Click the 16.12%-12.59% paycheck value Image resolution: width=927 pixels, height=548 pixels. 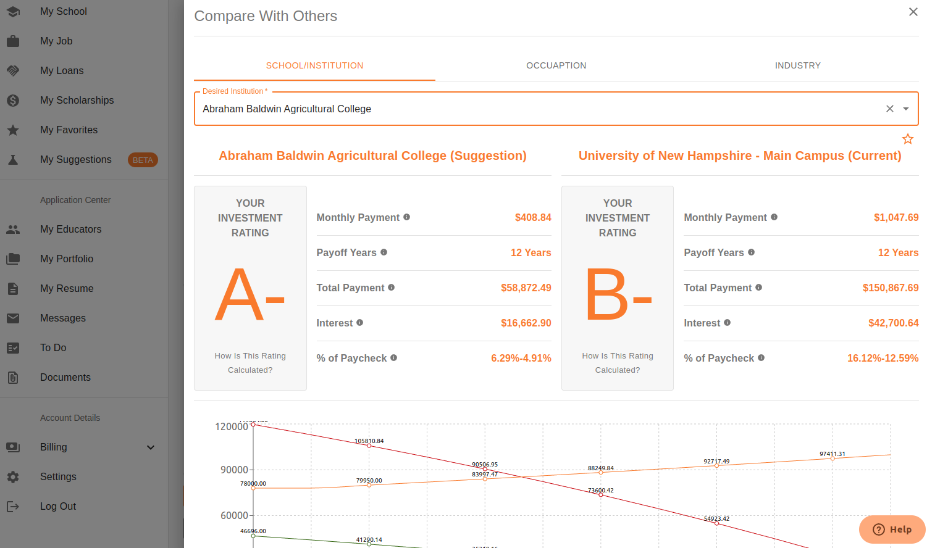tap(883, 358)
